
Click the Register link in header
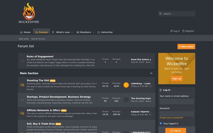point(188,31)
